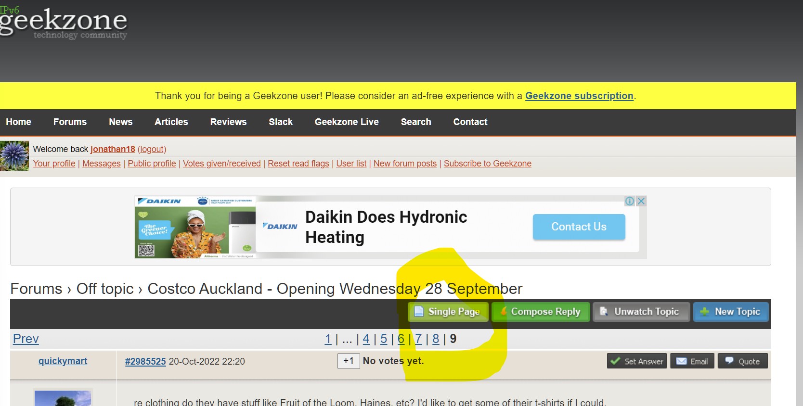The image size is (803, 406).
Task: Open Your profile link
Action: tap(54, 164)
